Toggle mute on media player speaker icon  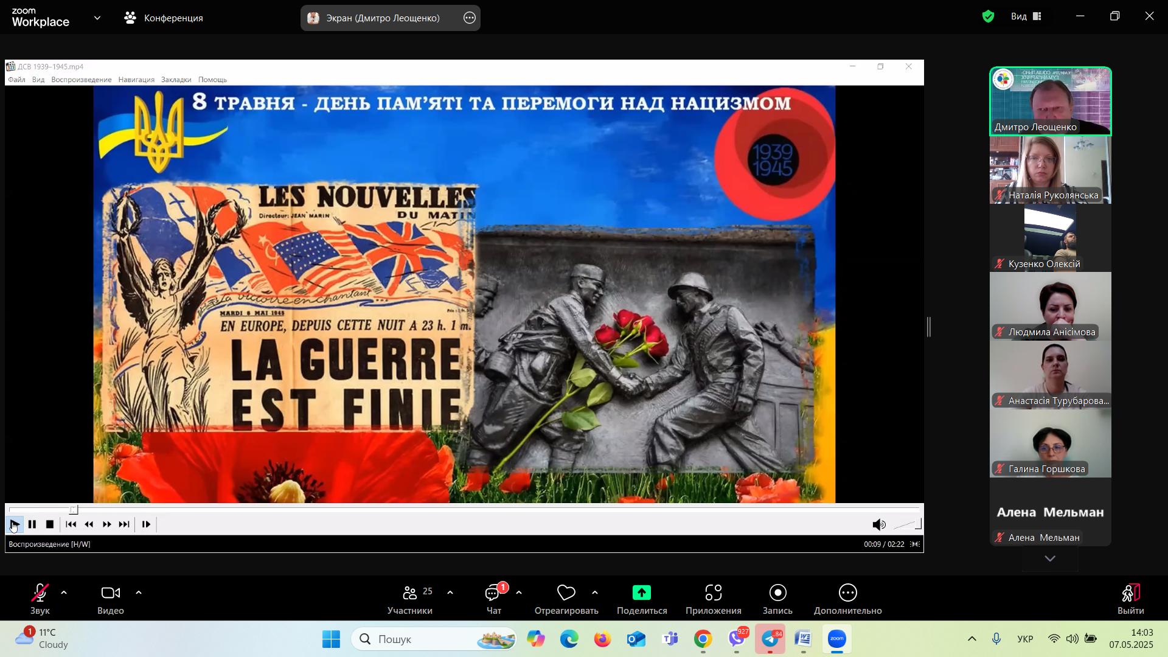tap(878, 524)
